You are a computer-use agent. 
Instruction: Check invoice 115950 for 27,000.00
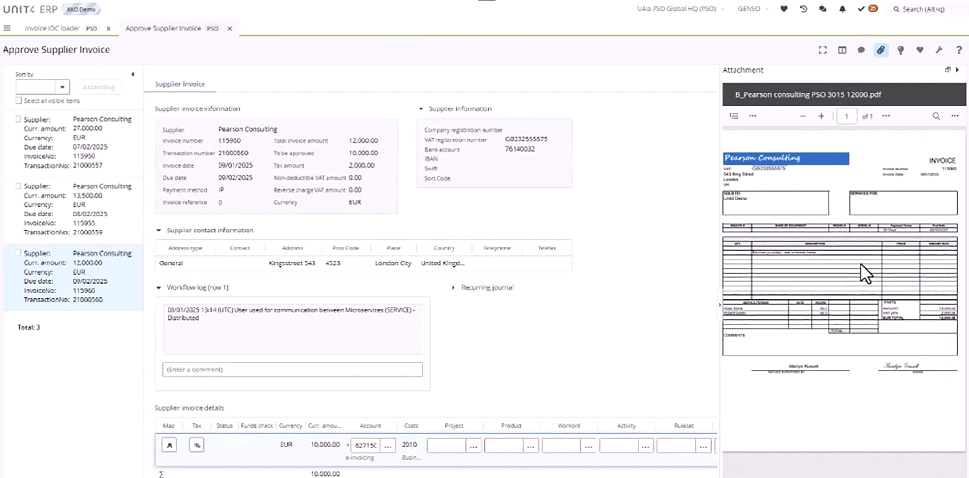tap(18, 119)
